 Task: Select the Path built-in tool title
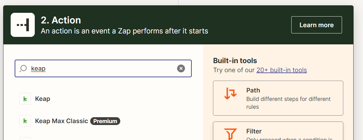click(x=253, y=90)
